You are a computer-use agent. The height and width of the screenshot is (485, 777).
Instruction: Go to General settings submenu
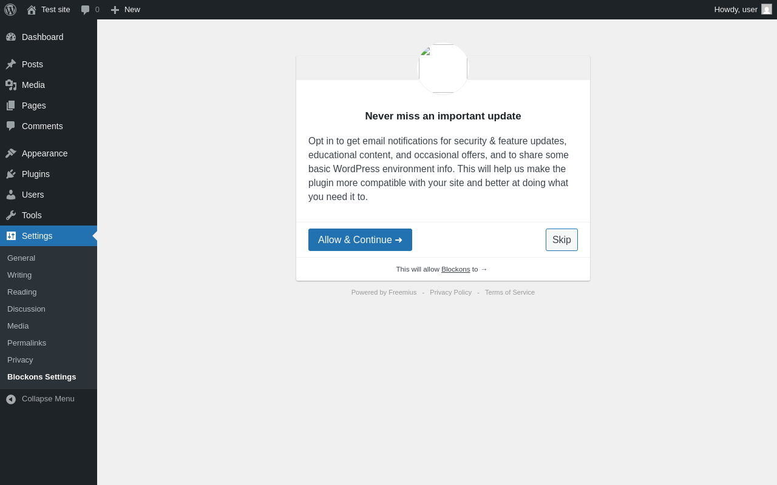21,258
